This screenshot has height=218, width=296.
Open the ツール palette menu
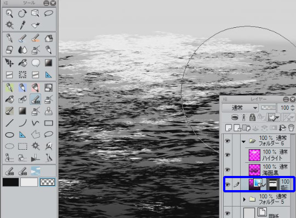click(6, 3)
